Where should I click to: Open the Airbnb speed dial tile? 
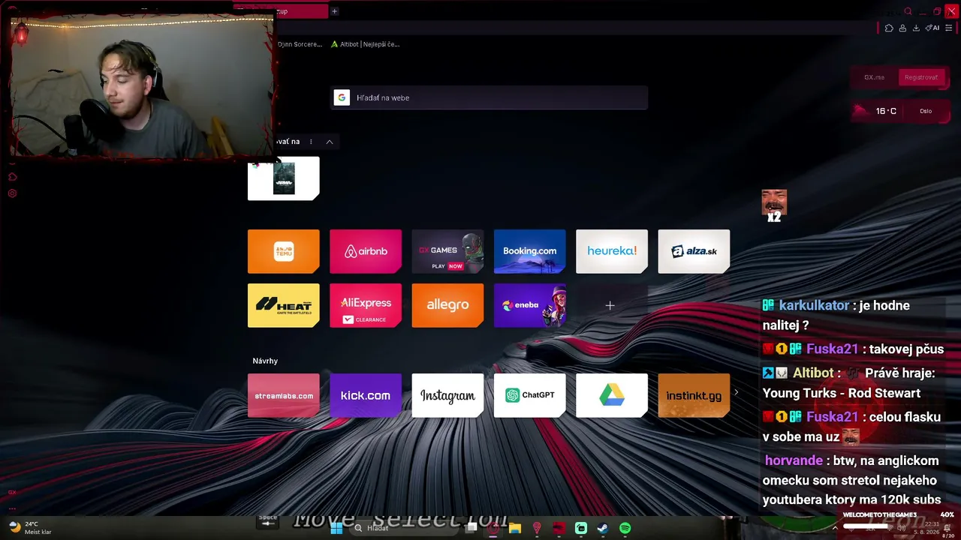[366, 251]
